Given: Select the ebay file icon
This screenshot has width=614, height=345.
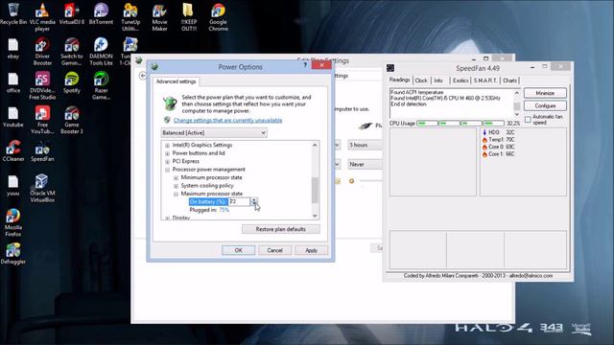Looking at the screenshot, I should 13,49.
